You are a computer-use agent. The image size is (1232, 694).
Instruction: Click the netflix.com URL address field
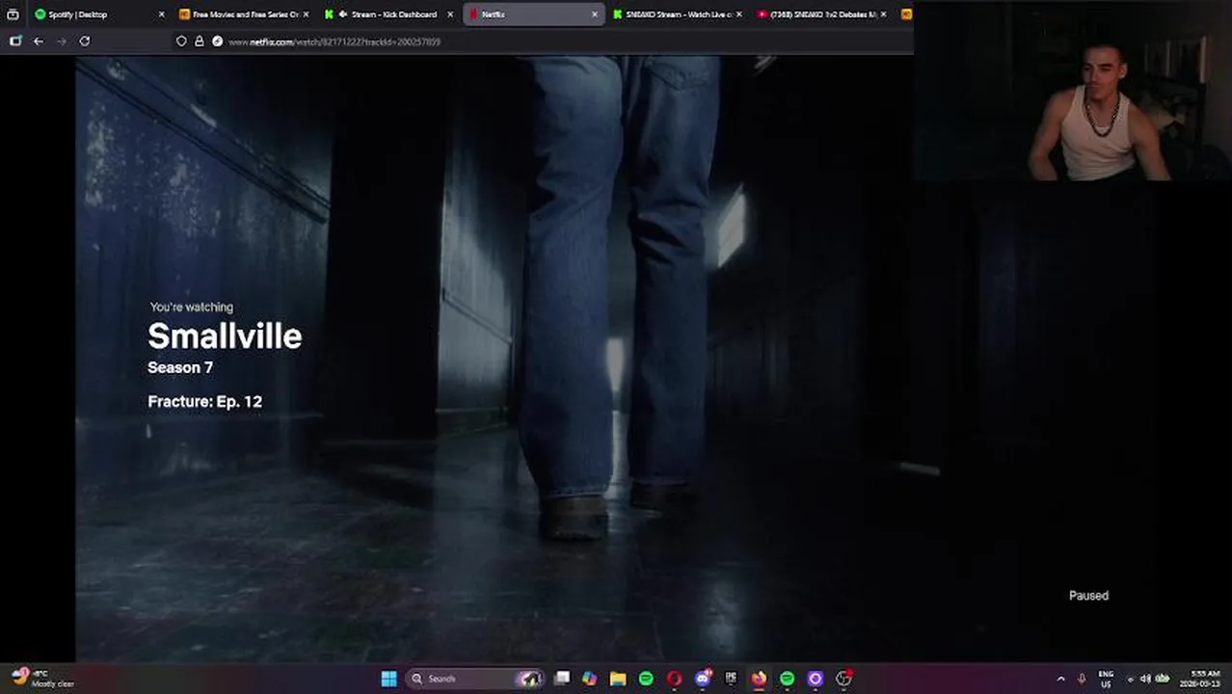pyautogui.click(x=334, y=41)
